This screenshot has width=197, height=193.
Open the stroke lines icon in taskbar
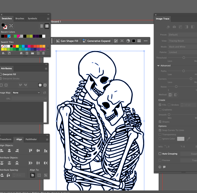[x=139, y=41]
